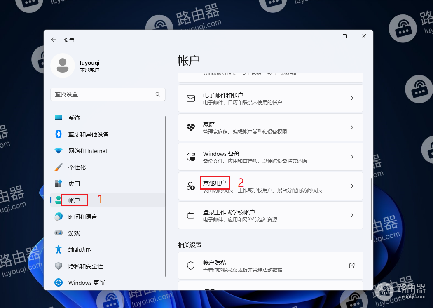The image size is (433, 308).
Task: Click the 游戏 gamepad icon
Action: [59, 233]
